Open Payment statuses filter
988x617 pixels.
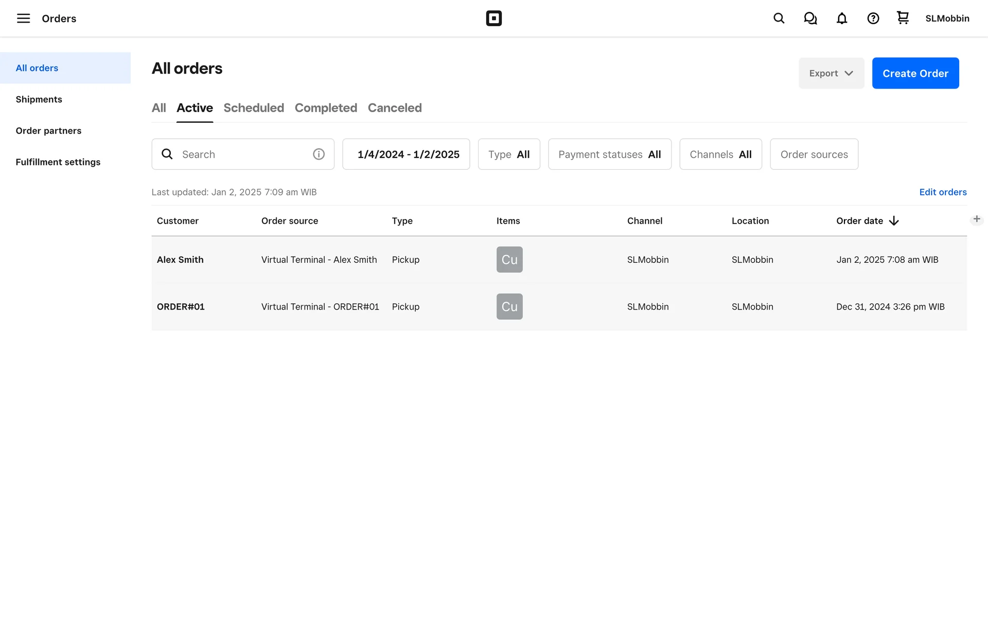[x=609, y=154]
